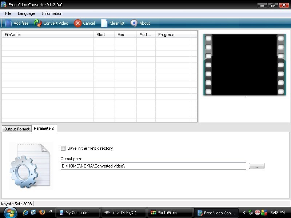Expand hidden system tray icons arrow

click(244, 213)
